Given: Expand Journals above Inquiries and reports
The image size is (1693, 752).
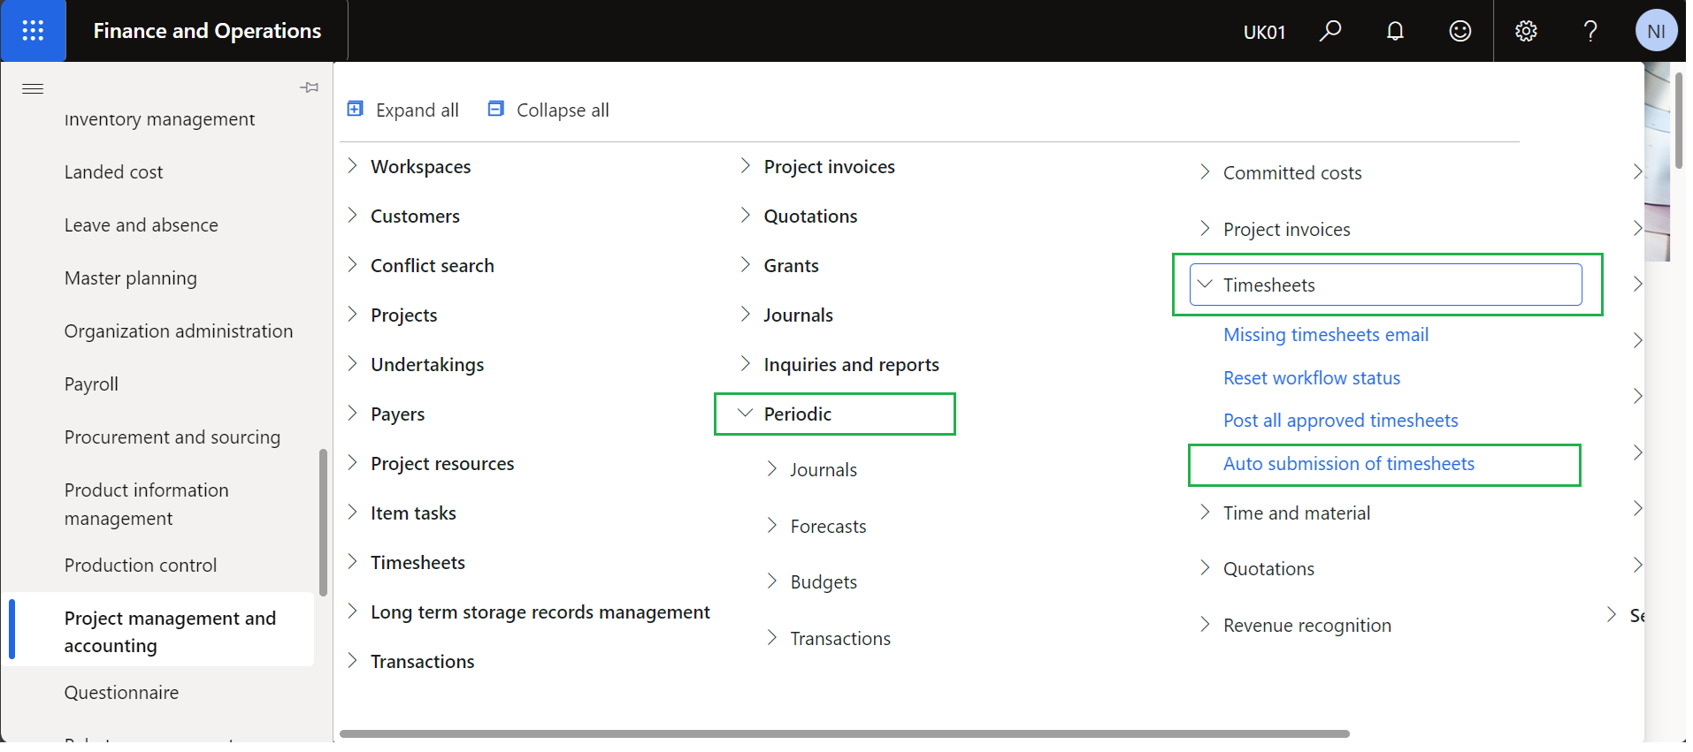Looking at the screenshot, I should [x=787, y=315].
